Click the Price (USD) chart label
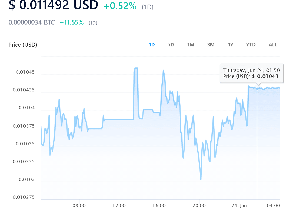Screen dimensions: 293x209 (x=23, y=45)
